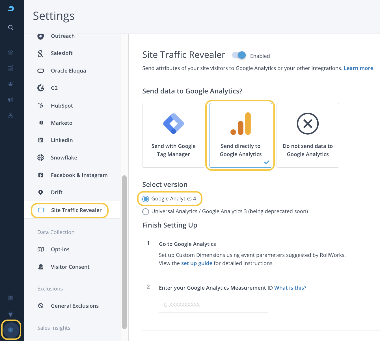Image resolution: width=380 pixels, height=341 pixels.
Task: Open Snowflake integration settings
Action: click(x=64, y=158)
